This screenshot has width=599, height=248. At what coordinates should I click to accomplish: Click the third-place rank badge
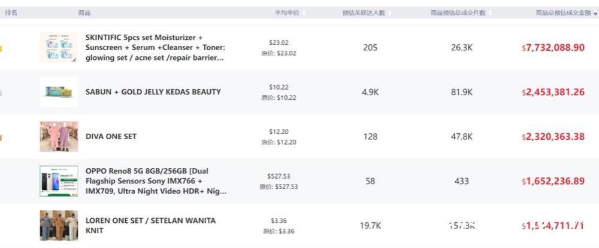[2, 137]
